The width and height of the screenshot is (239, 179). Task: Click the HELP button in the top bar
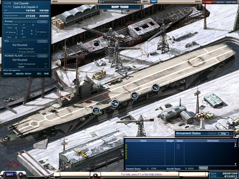coord(154,2)
